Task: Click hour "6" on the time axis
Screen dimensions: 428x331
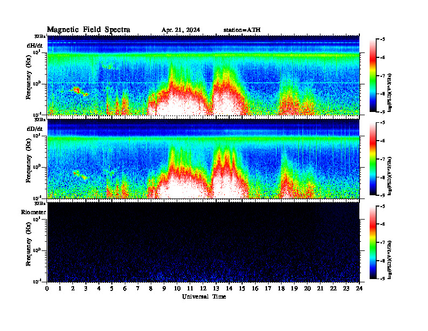Action: point(125,288)
